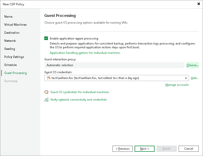Navigate to the Name step
The height and width of the screenshot is (156, 203).
tap(8, 17)
